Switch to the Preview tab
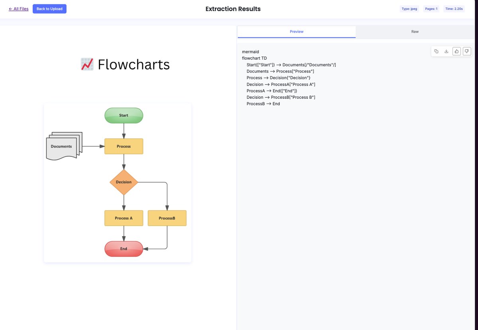 pyautogui.click(x=296, y=32)
